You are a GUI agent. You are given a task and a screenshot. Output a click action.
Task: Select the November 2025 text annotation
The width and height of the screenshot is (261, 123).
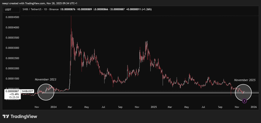click(x=245, y=80)
